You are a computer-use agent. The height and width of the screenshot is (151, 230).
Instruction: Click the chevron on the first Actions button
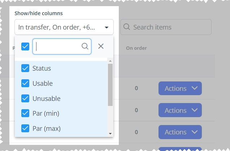click(x=195, y=88)
